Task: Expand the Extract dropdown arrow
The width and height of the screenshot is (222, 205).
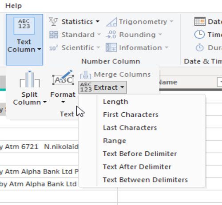Action: pos(122,87)
